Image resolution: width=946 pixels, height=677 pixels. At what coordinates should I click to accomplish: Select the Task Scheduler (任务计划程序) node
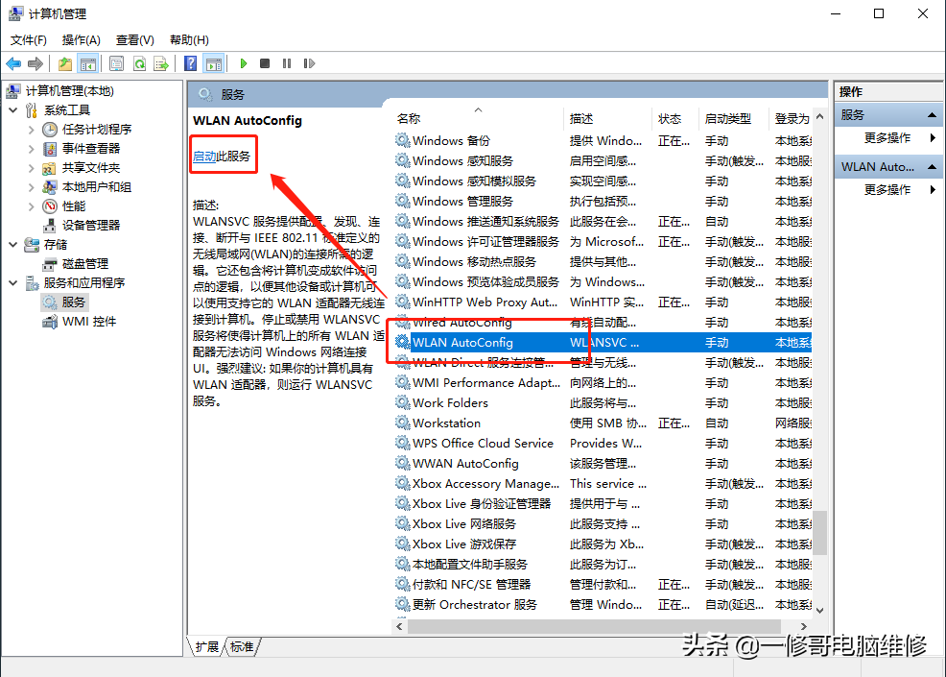[x=97, y=130]
